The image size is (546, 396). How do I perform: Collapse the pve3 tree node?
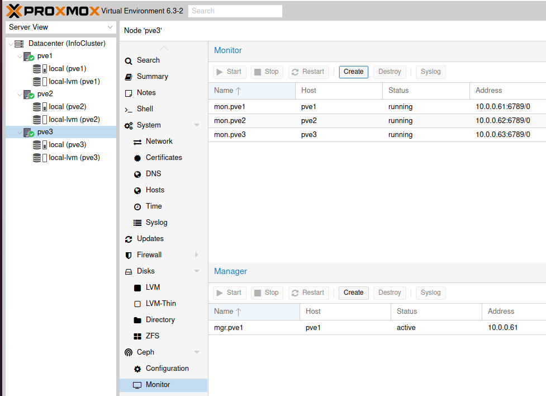click(x=20, y=133)
